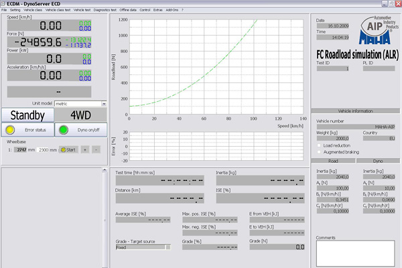
Task: Expand the Grade - Target source dropdown
Action: [167, 247]
